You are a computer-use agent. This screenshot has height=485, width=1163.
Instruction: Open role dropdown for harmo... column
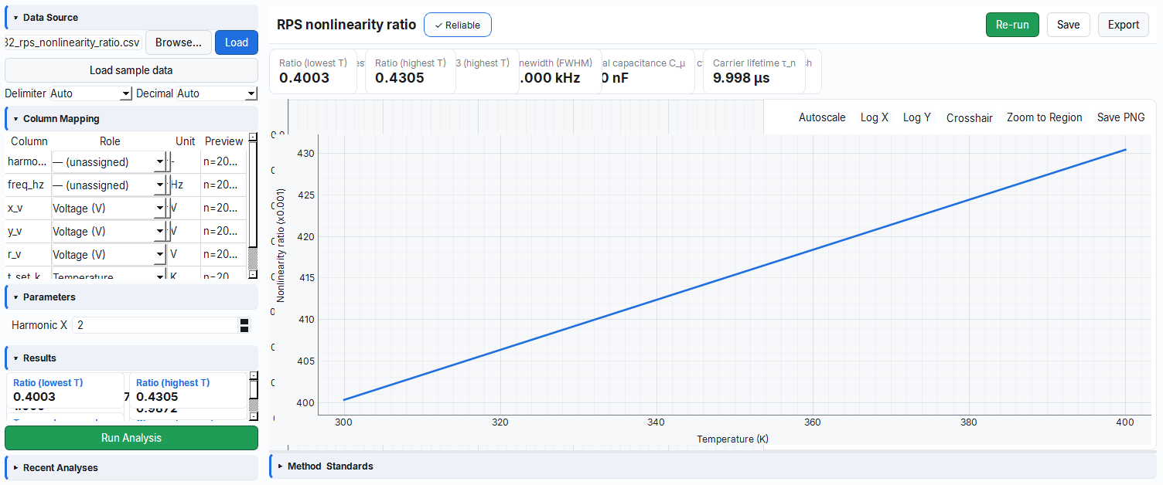(x=109, y=162)
